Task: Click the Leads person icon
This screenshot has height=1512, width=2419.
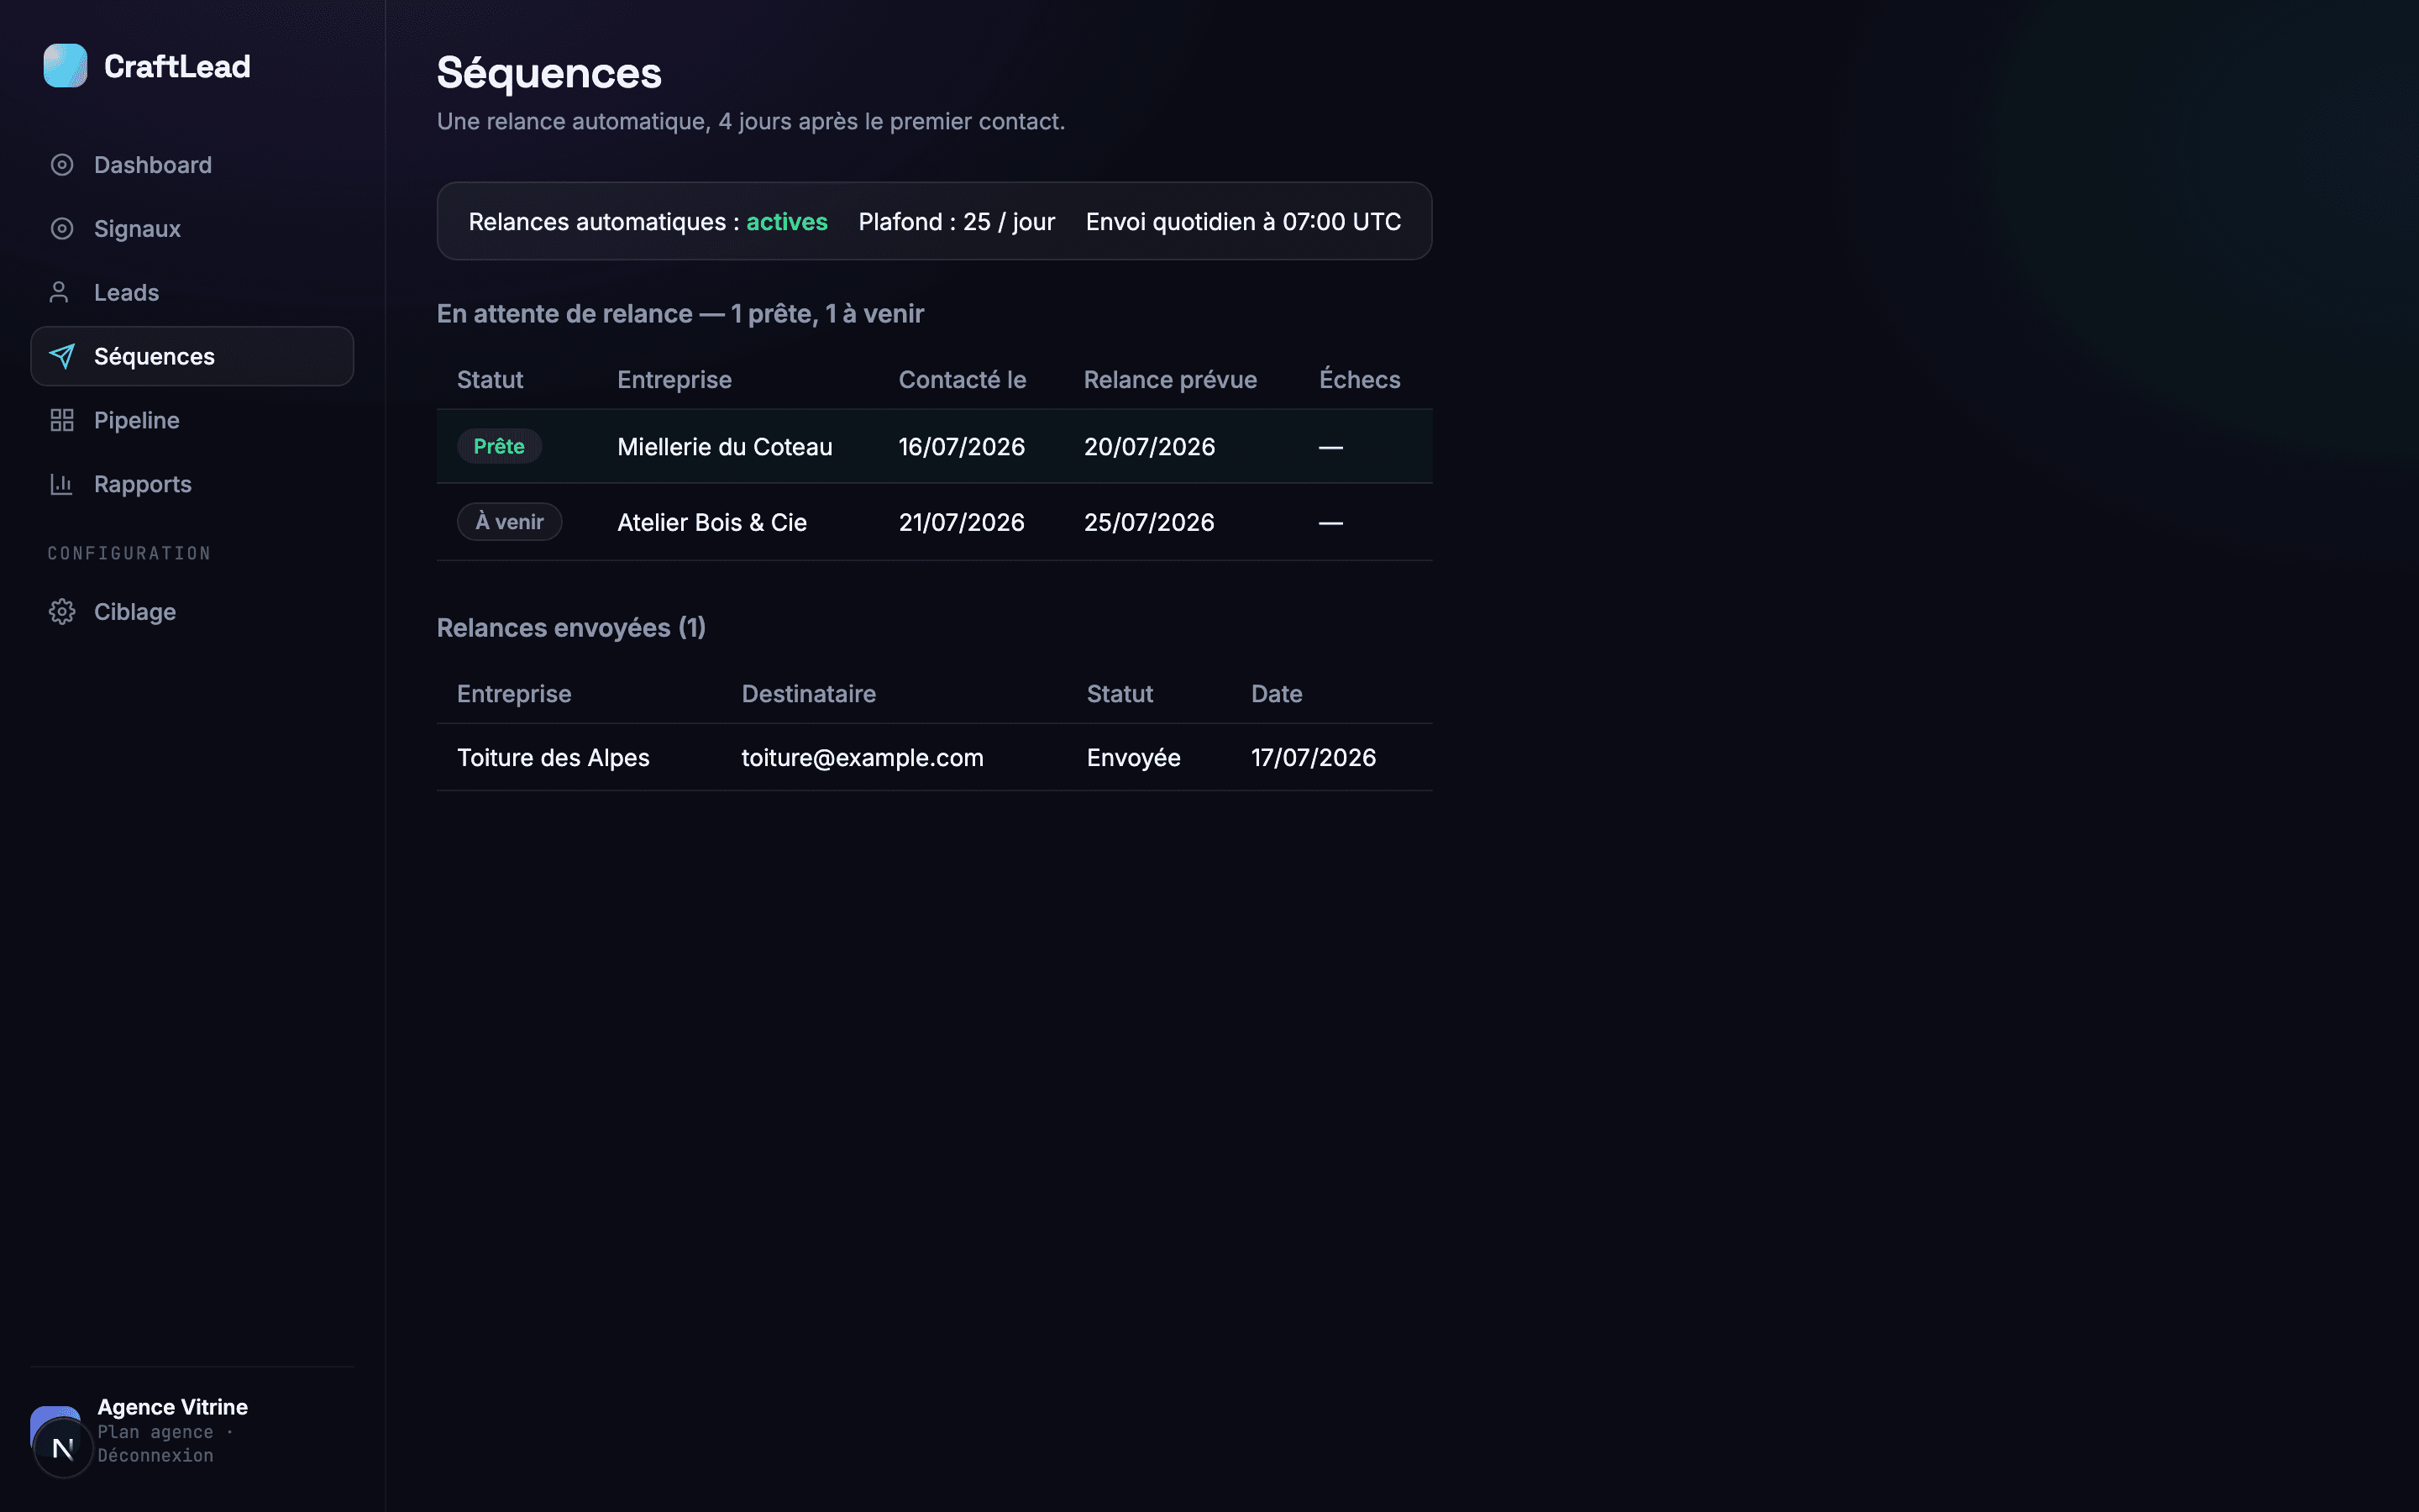Action: (x=59, y=293)
